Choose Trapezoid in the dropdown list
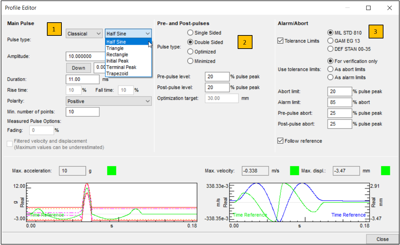Screen dimensions: 400x245 (117, 74)
